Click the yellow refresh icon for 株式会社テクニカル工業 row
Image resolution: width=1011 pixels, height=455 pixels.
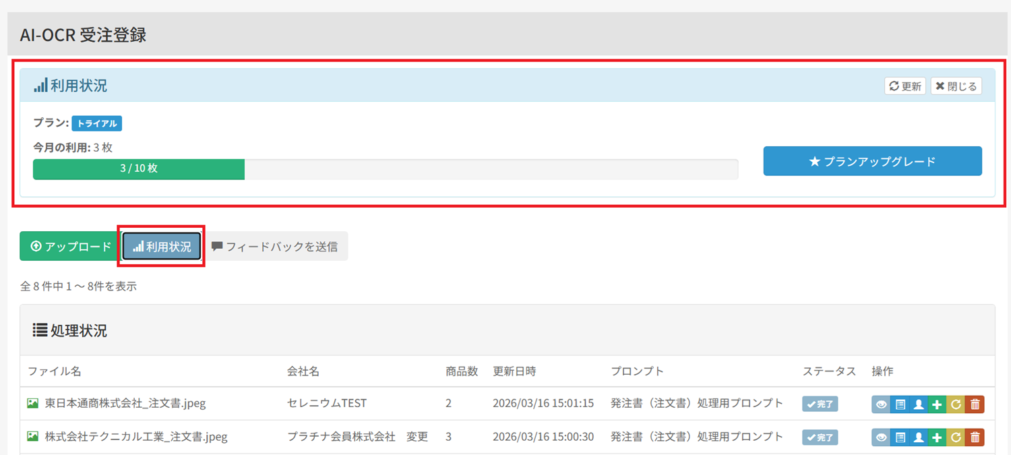pos(956,437)
